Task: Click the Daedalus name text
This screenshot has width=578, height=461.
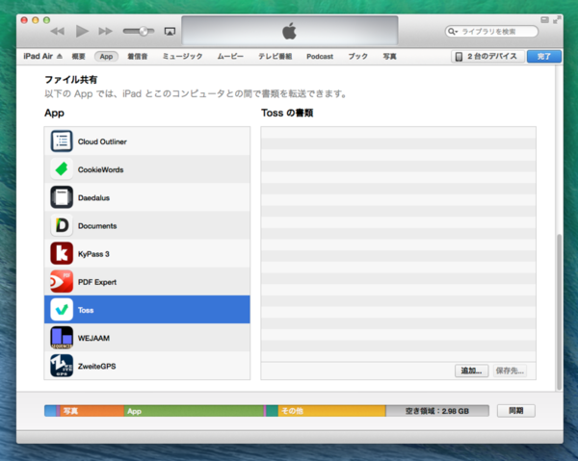Action: (93, 197)
